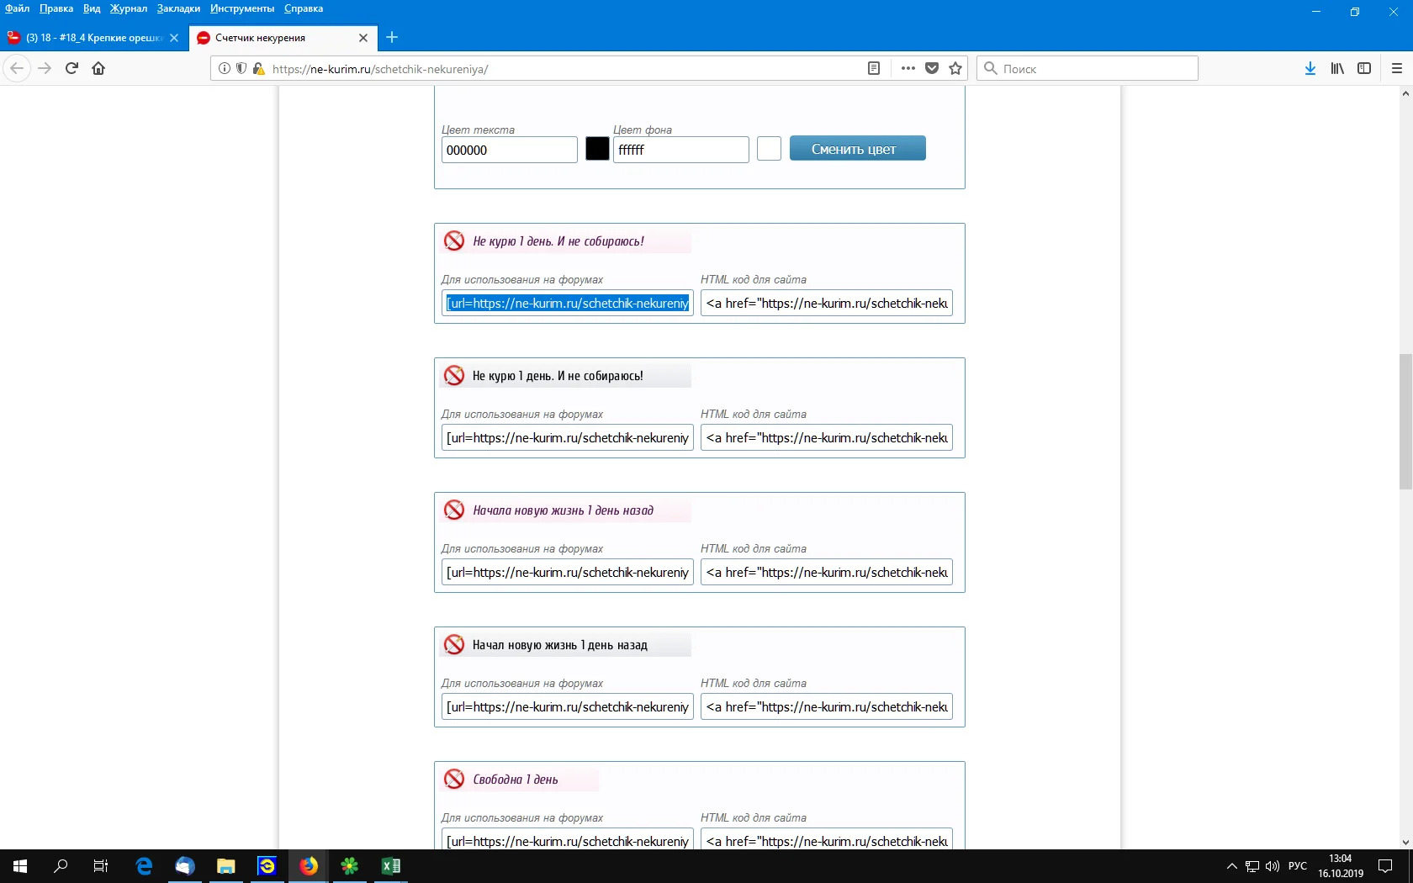1413x883 pixels.
Task: Go to the browser home page
Action: (98, 68)
